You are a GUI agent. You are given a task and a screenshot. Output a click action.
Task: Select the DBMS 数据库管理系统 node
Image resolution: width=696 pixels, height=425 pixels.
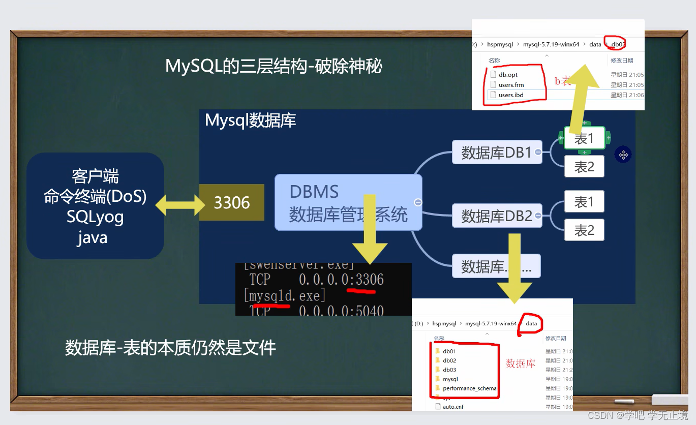pyautogui.click(x=348, y=202)
